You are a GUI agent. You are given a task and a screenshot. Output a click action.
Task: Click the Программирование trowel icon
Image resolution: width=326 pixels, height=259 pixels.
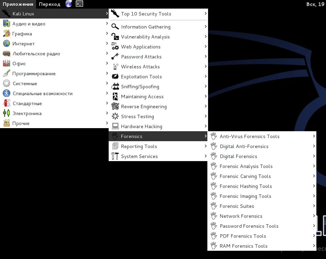point(7,73)
